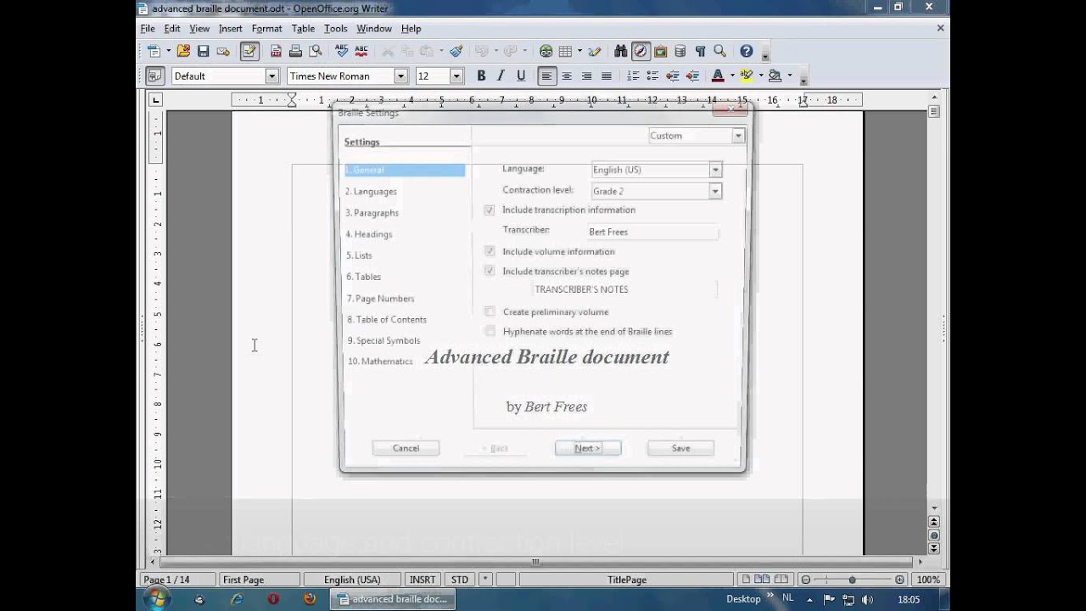Click Next in Braille Settings
Image resolution: width=1086 pixels, height=611 pixels.
(x=588, y=448)
